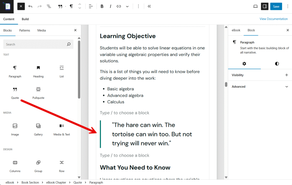Click the block search field
The height and width of the screenshot is (185, 292).
[36, 44]
